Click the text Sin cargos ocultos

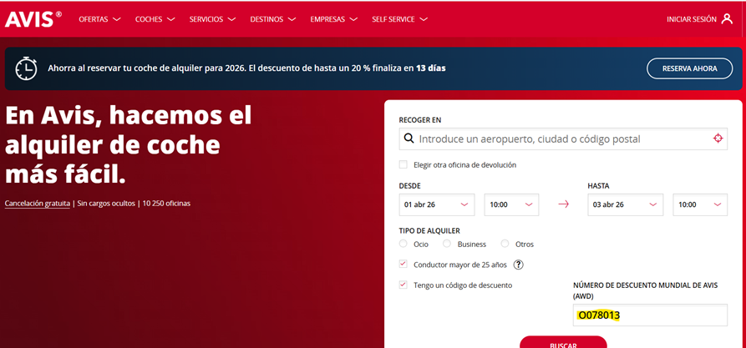point(105,204)
